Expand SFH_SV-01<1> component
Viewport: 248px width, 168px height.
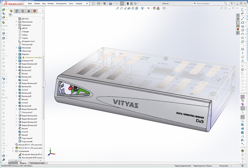[x=13, y=148]
